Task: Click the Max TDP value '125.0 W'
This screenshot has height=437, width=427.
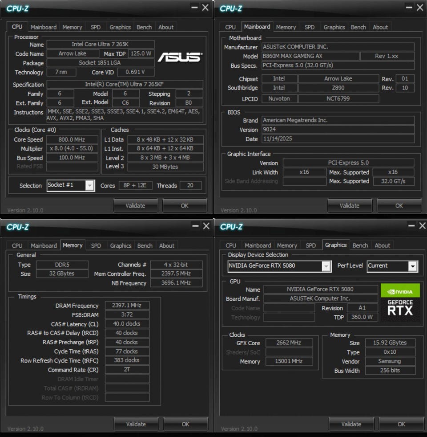Action: click(141, 53)
